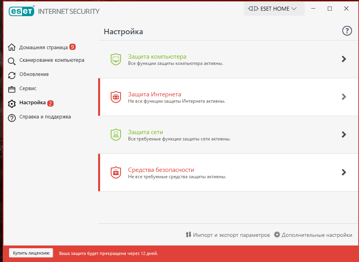Open Импорт и экспорт параметров
The height and width of the screenshot is (262, 359).
tap(231, 235)
